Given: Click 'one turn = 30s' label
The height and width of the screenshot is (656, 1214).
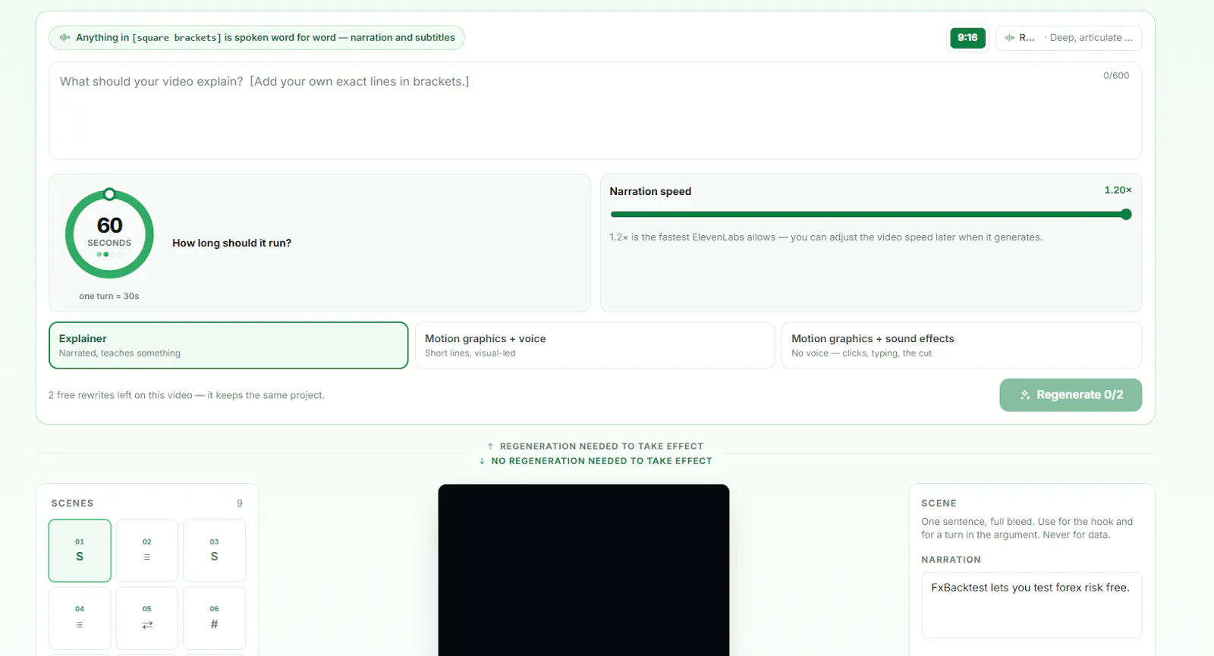Looking at the screenshot, I should (109, 297).
